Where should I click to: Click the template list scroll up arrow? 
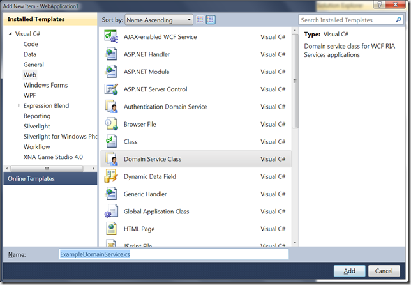coord(295,31)
